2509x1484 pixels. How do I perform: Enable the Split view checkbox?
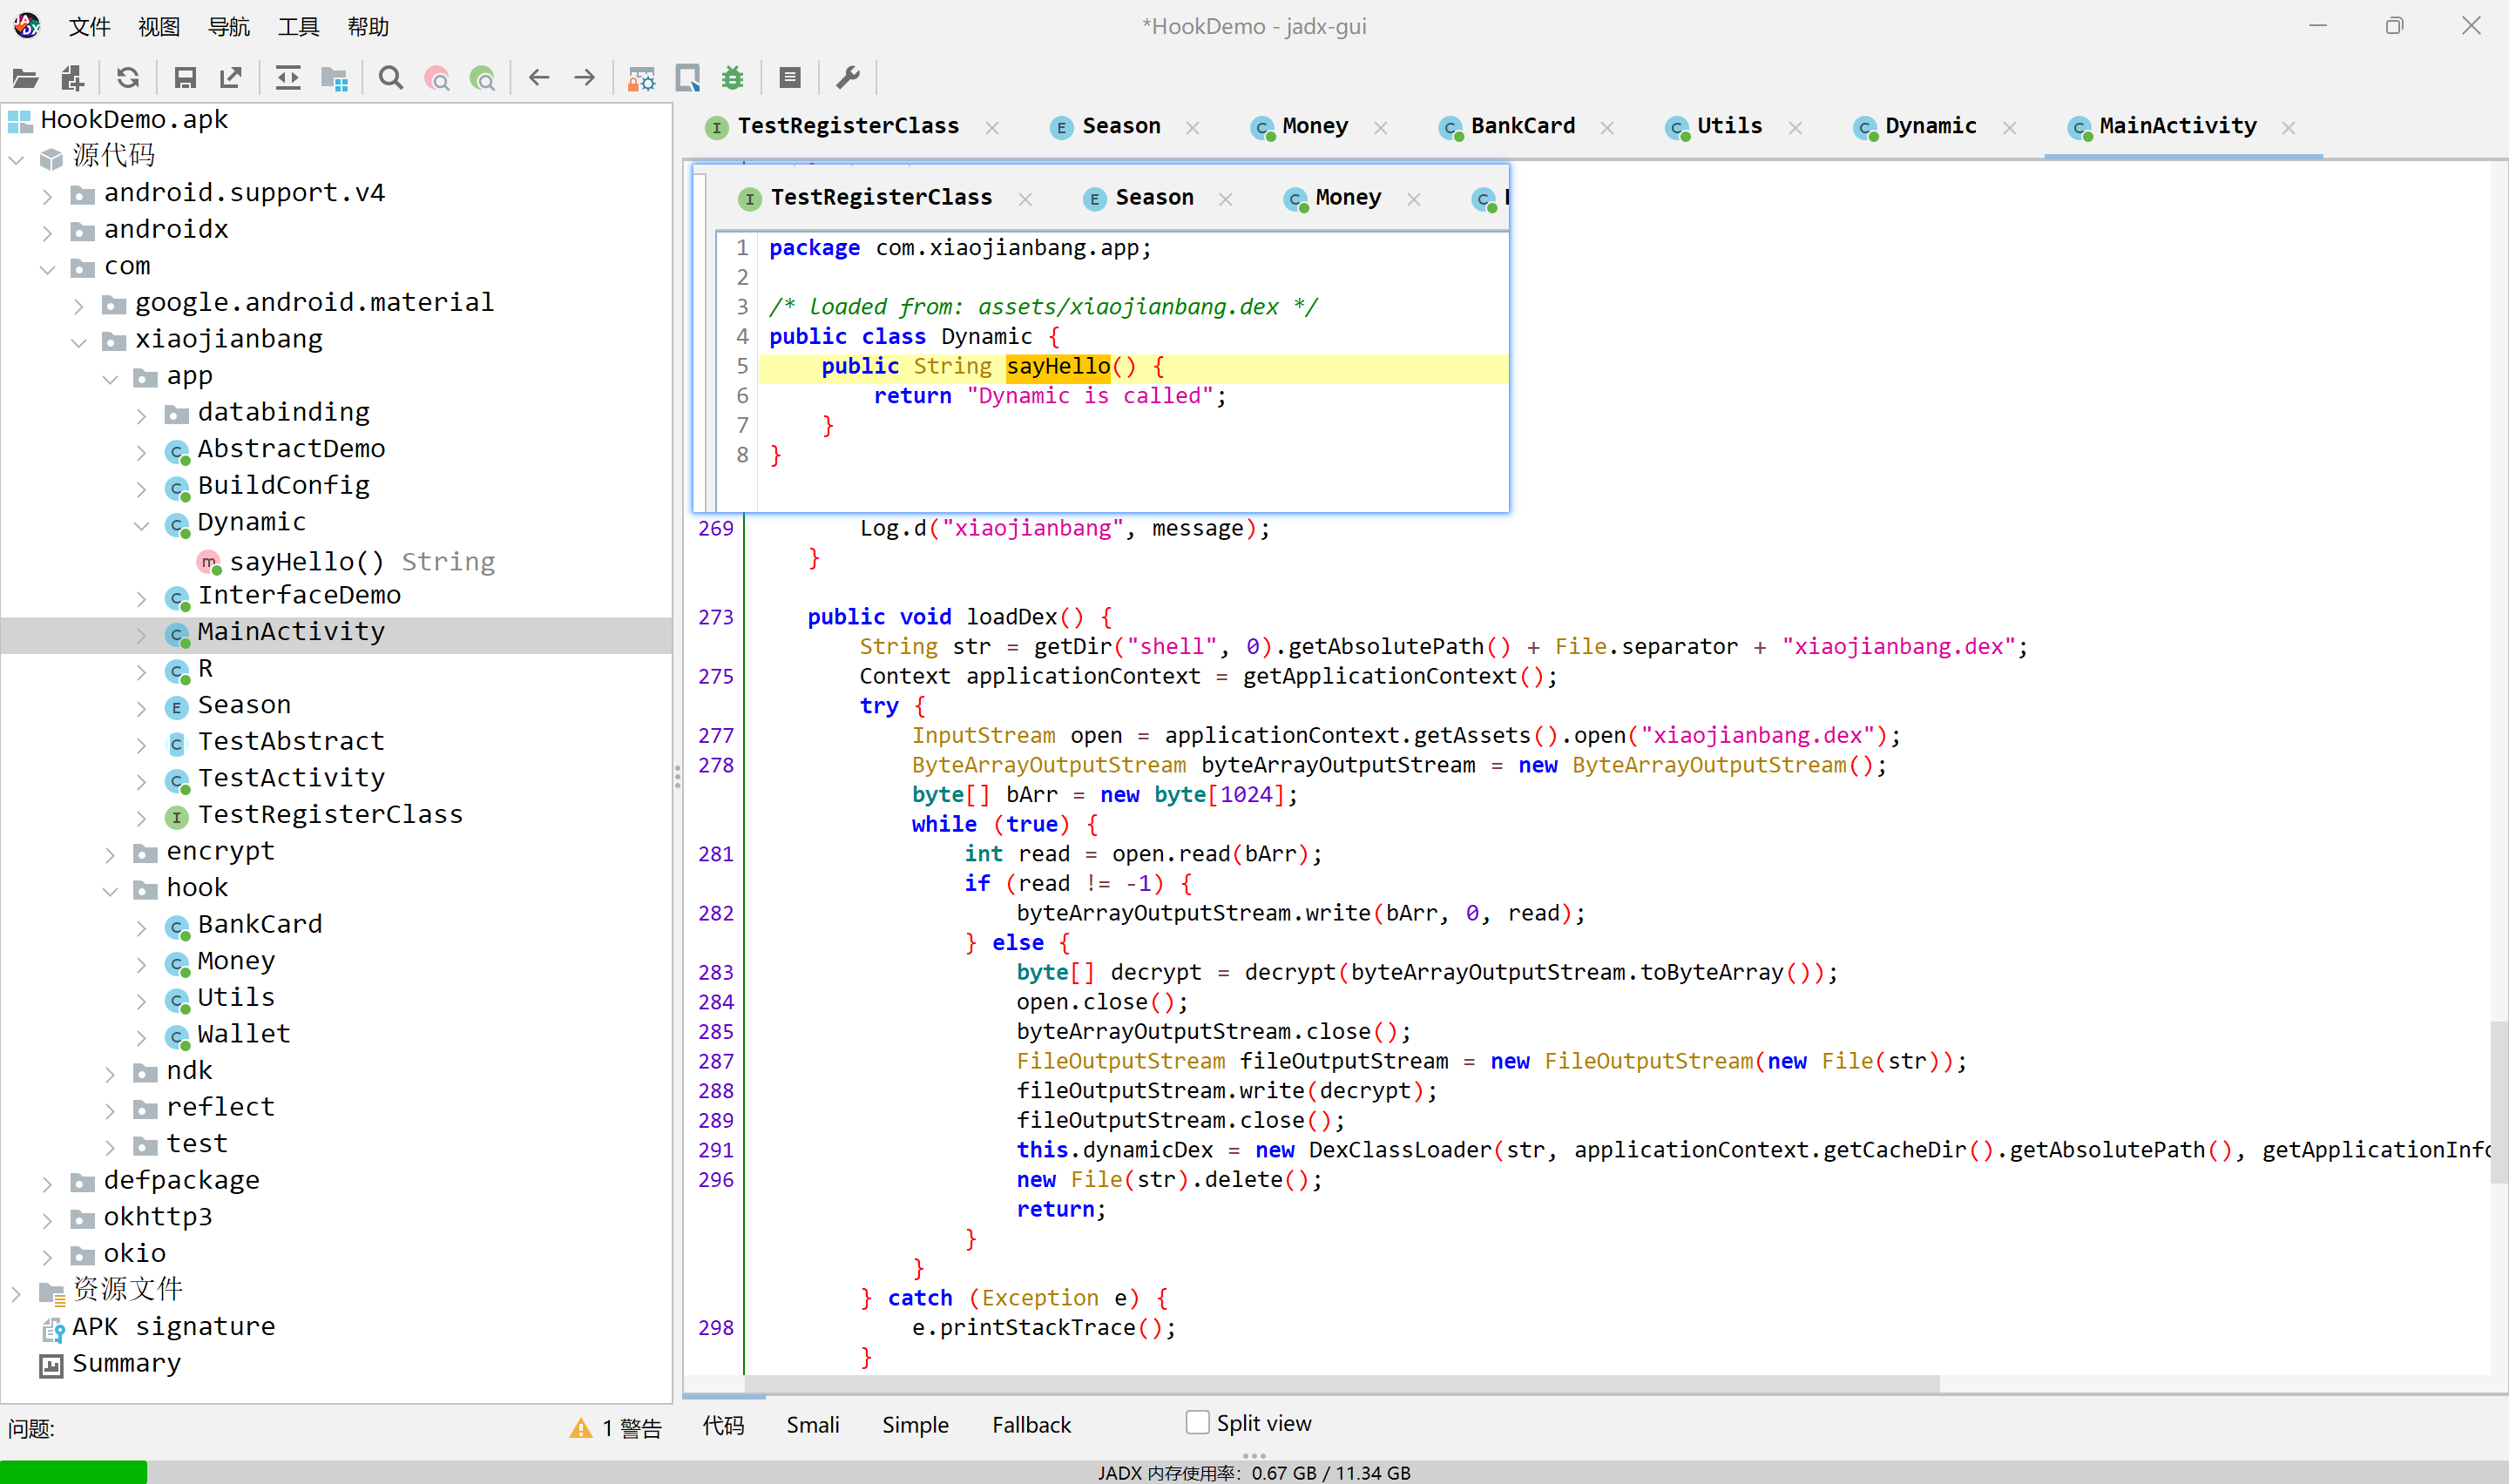point(1197,1422)
